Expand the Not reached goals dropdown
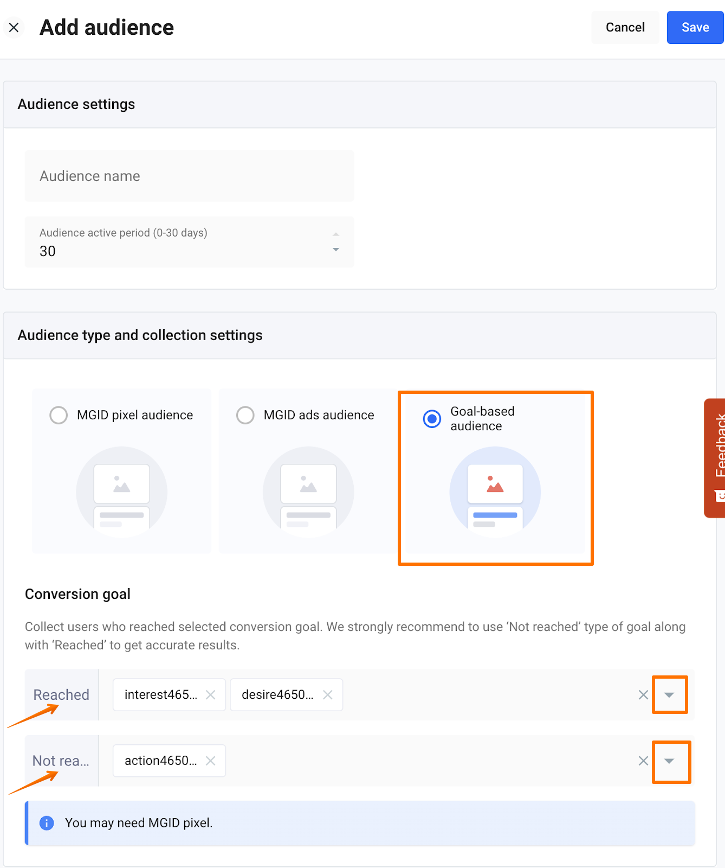Screen dimensions: 725x868 click(669, 761)
